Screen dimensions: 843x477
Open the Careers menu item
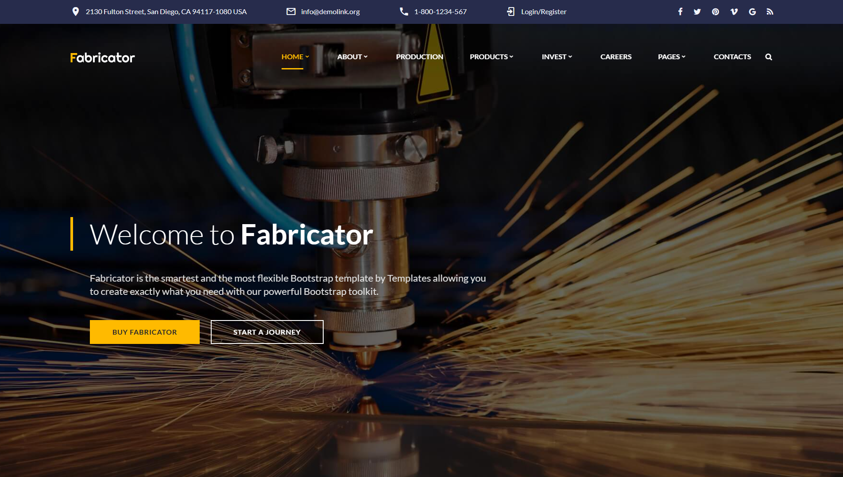coord(615,57)
